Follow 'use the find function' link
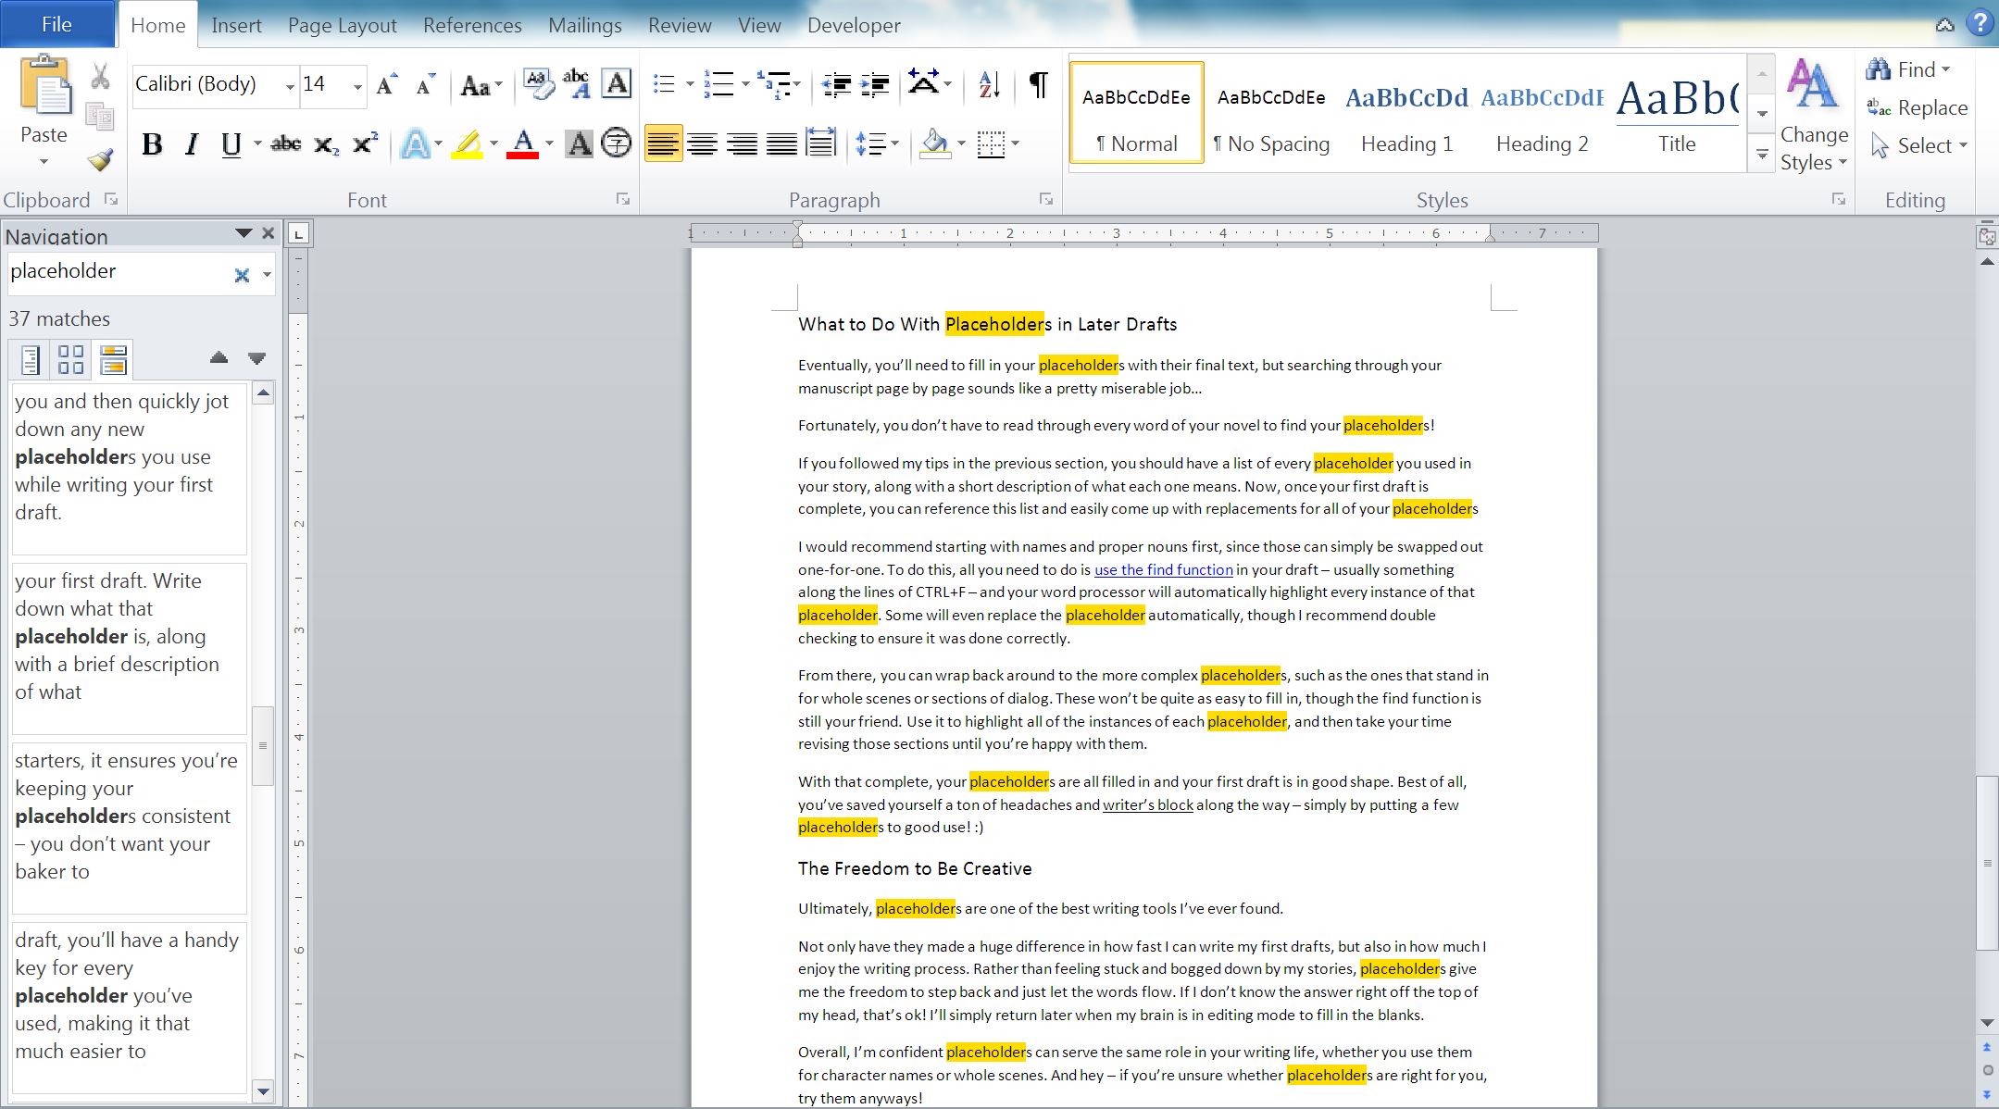Screen dimensions: 1999x1109 (1163, 569)
